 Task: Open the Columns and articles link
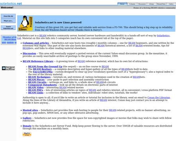click(36, 43)
